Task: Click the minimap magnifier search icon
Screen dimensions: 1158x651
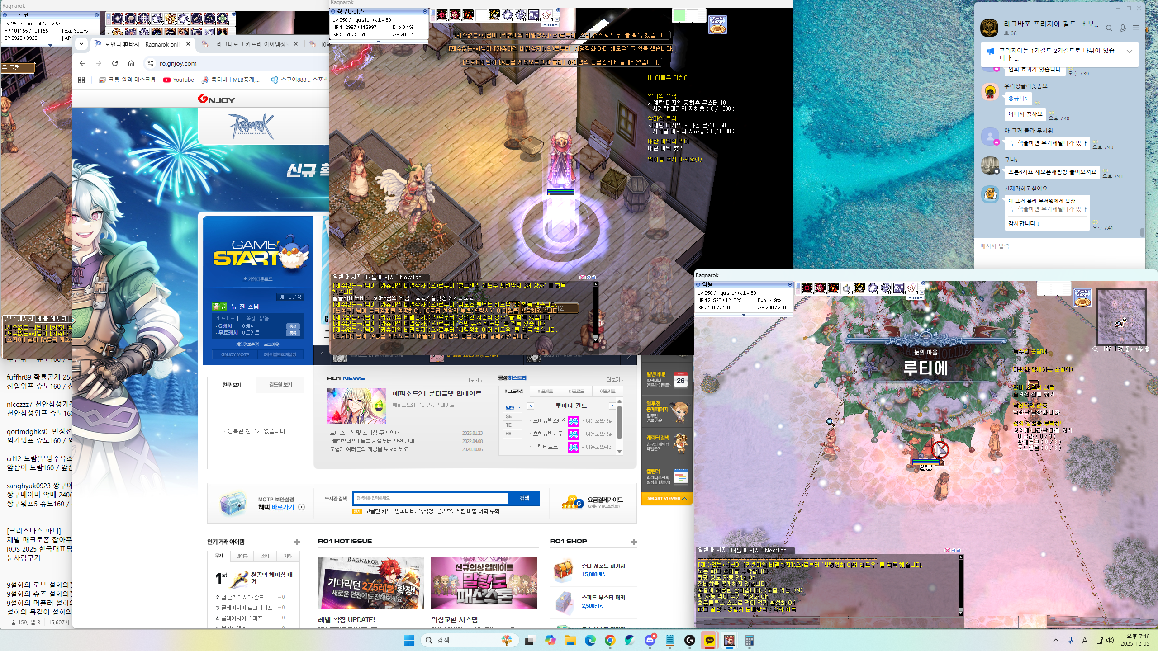Action: [1095, 349]
